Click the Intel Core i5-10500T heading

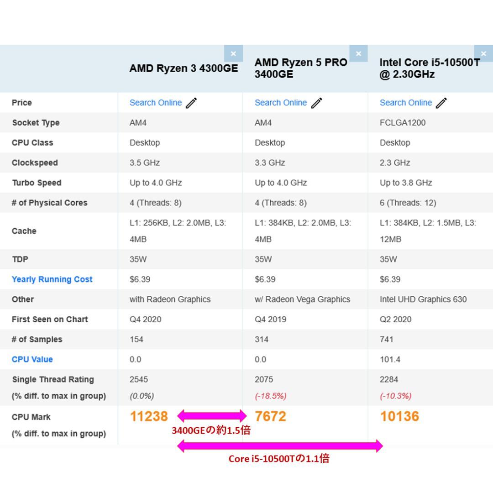click(x=429, y=68)
